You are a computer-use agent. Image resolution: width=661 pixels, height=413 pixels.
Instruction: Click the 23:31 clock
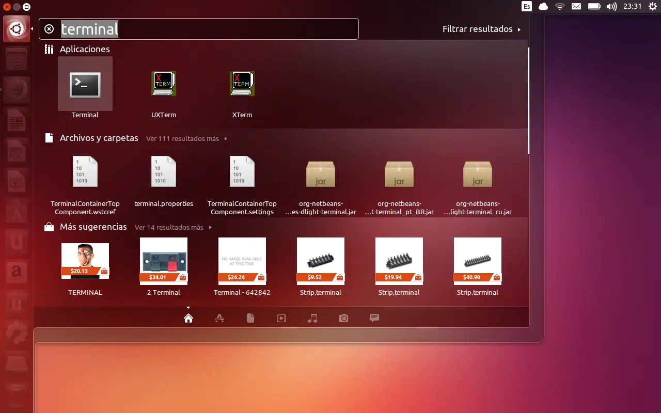[x=632, y=6]
